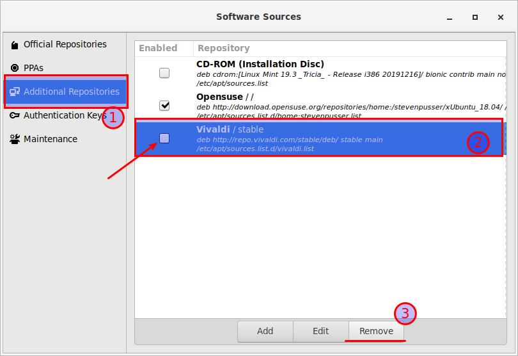518x356 pixels.
Task: Maximize the Software Sources window
Action: pyautogui.click(x=475, y=17)
